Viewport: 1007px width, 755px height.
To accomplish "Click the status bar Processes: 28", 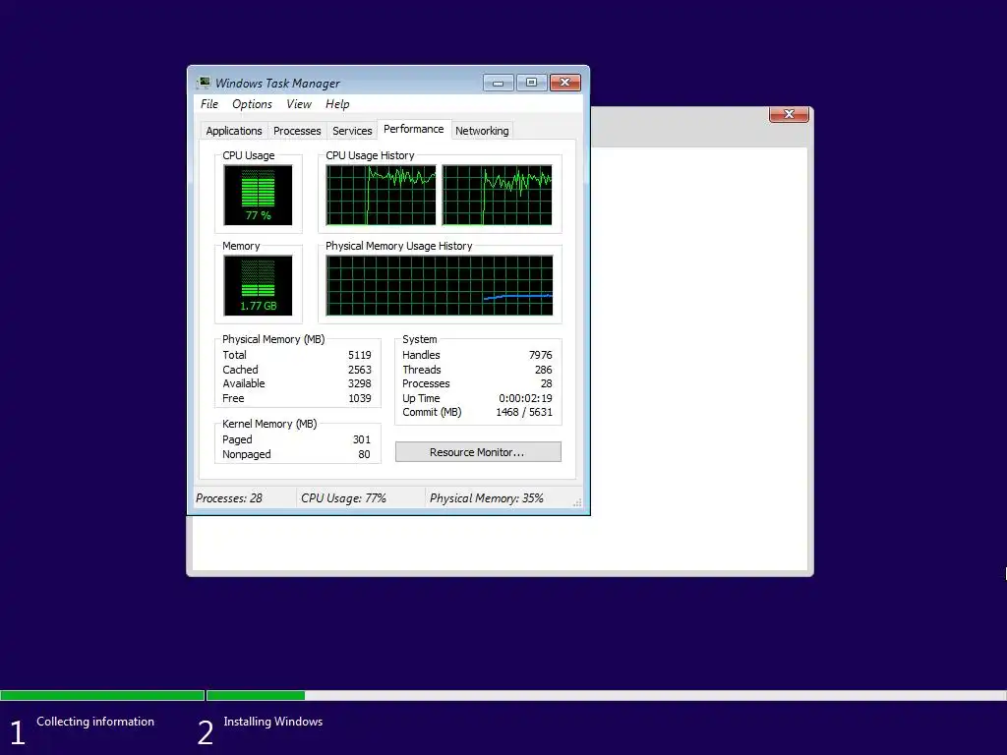I will tap(229, 498).
